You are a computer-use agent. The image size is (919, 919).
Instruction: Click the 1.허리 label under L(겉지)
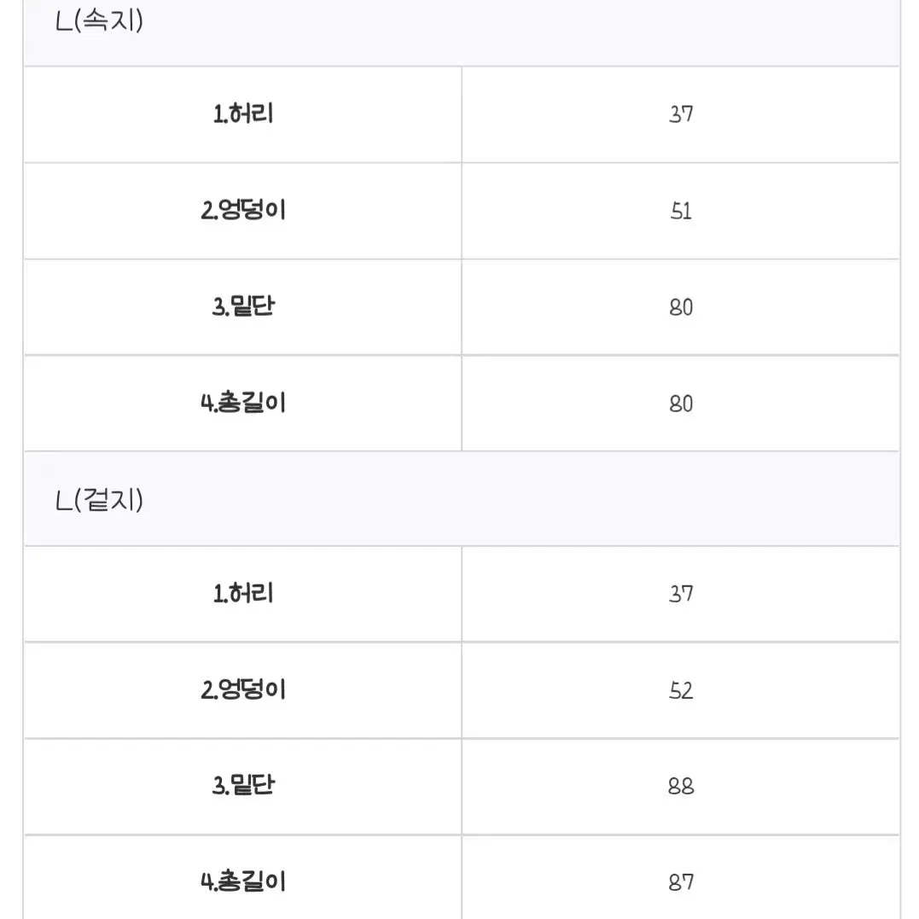coord(242,594)
